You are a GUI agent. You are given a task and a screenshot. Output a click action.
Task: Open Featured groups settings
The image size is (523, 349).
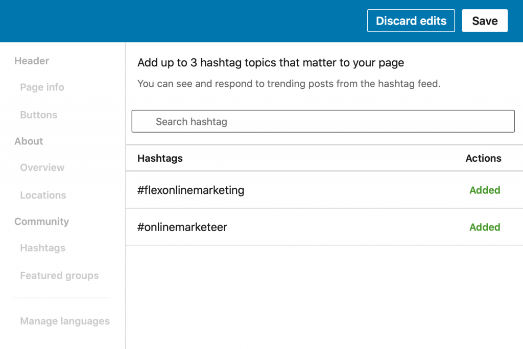[59, 276]
